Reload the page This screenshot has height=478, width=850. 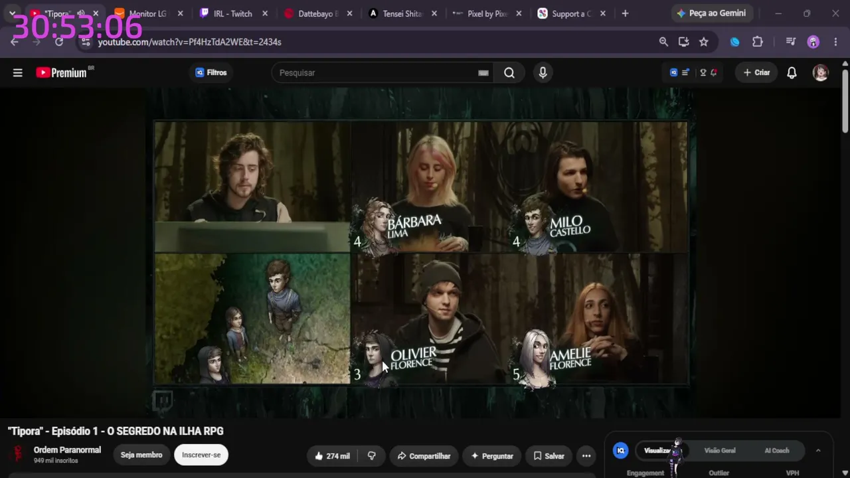[x=59, y=42]
